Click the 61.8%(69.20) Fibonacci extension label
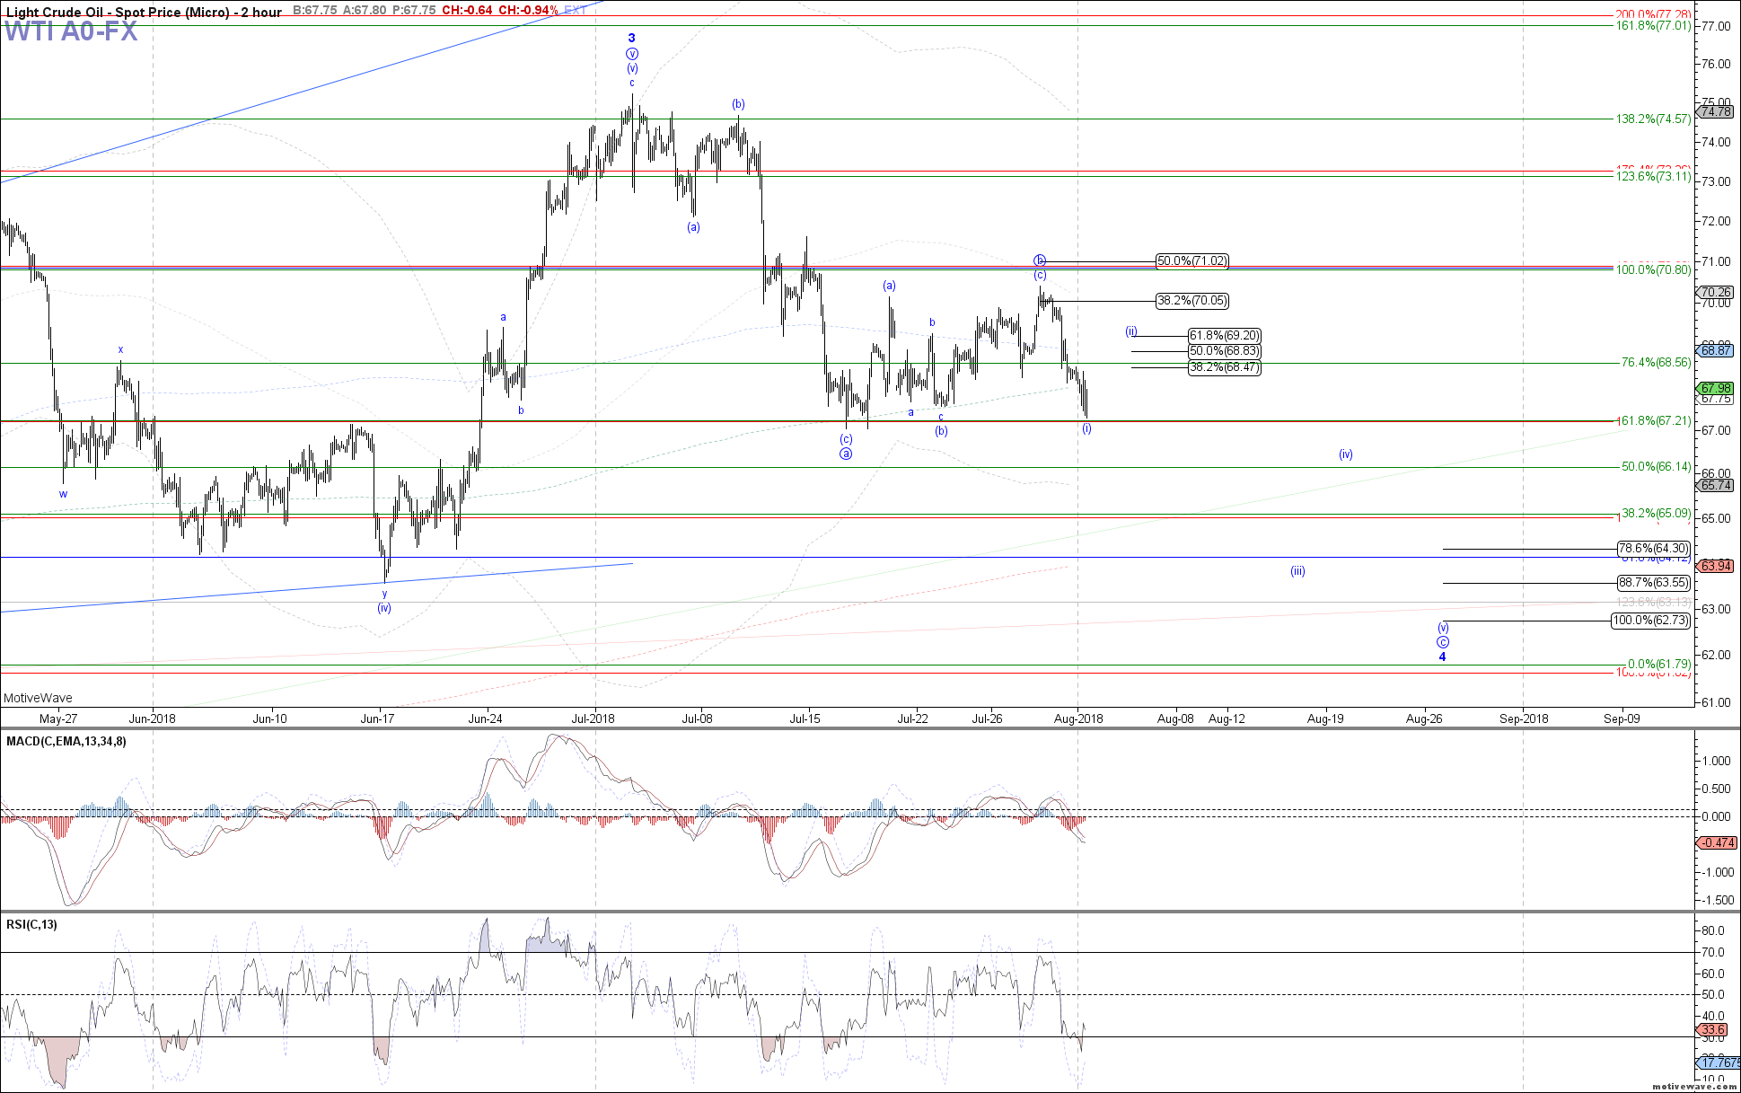 click(1225, 335)
